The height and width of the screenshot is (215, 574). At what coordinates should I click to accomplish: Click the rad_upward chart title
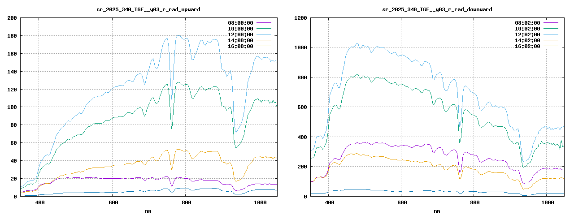pos(148,9)
